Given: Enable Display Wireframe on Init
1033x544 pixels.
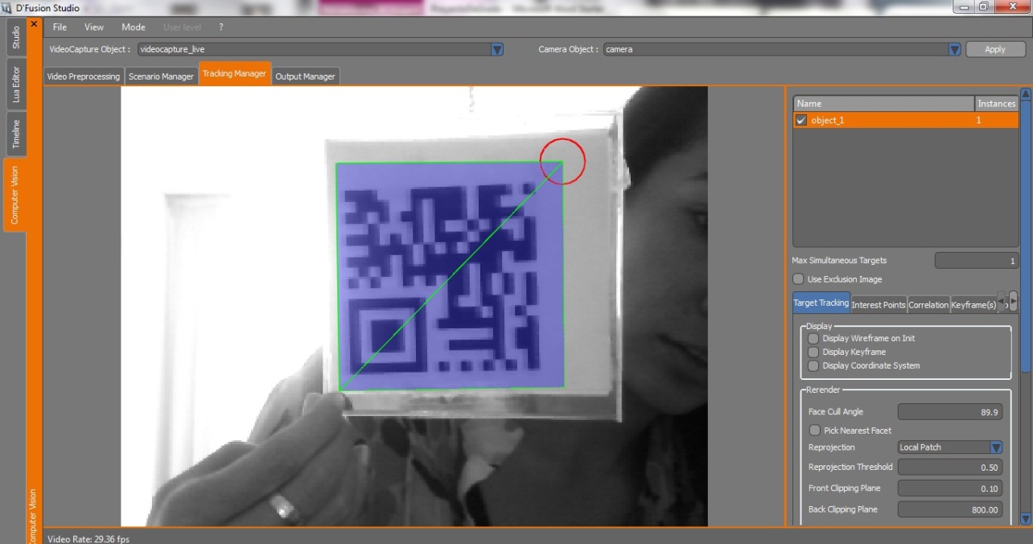Looking at the screenshot, I should [813, 339].
